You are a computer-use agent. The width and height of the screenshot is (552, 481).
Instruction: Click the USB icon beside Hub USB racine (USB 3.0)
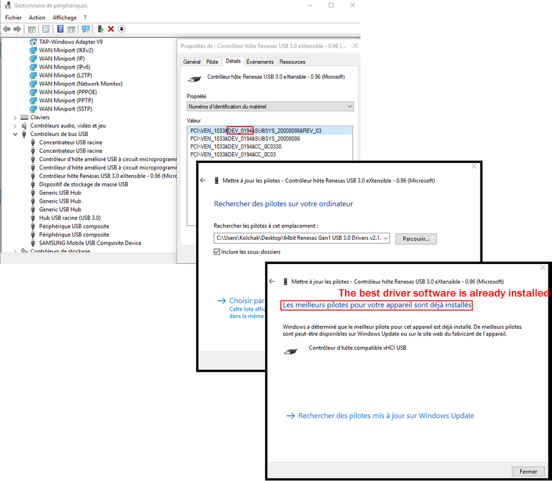coord(32,218)
